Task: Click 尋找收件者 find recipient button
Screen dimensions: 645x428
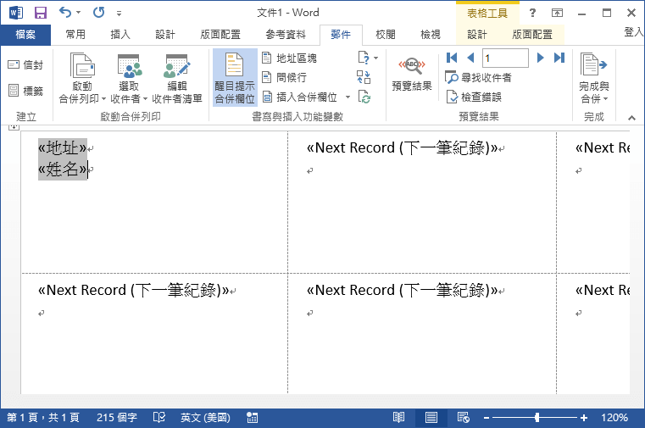Action: [x=479, y=78]
